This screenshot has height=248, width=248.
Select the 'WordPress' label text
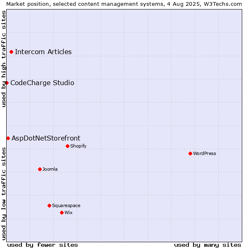pyautogui.click(x=204, y=153)
